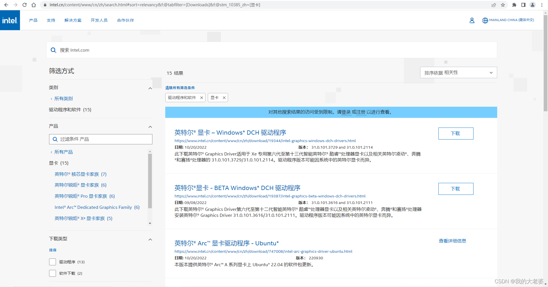This screenshot has height=287, width=548.
Task: Collapse the 产品 filter section
Action: (150, 127)
